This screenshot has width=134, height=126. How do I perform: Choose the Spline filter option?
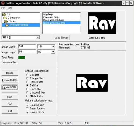point(27,89)
